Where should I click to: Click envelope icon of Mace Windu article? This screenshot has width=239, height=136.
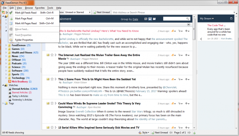click(x=48, y=103)
